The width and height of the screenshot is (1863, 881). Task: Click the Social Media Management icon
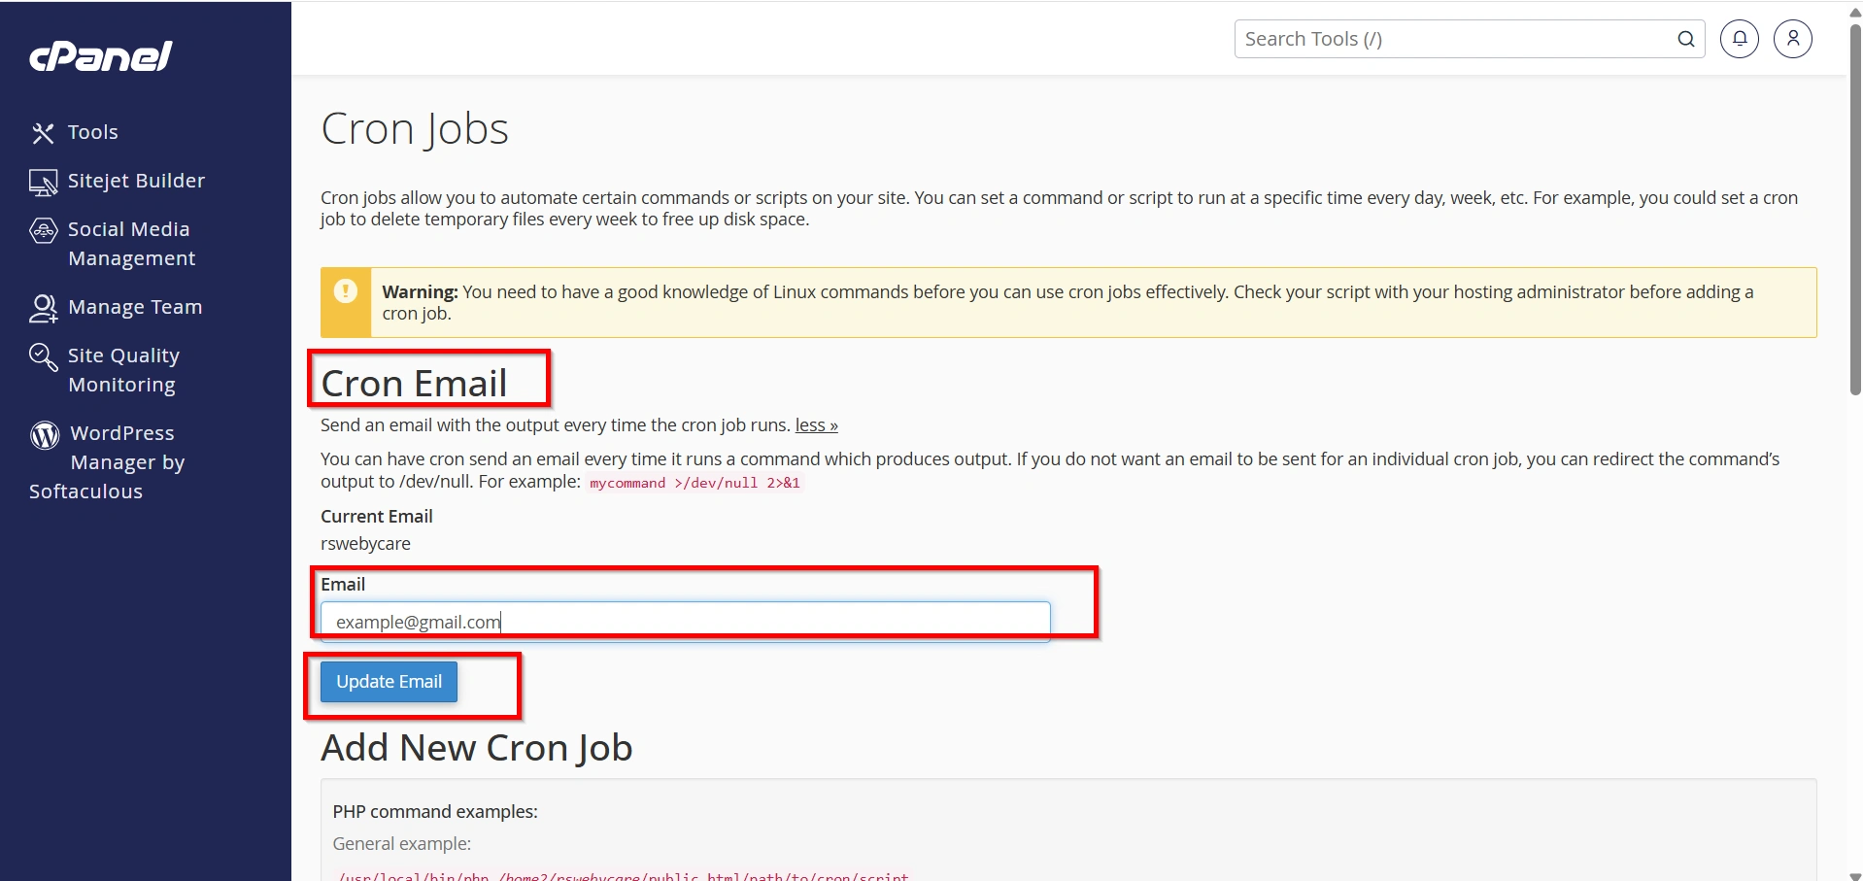[x=44, y=230]
